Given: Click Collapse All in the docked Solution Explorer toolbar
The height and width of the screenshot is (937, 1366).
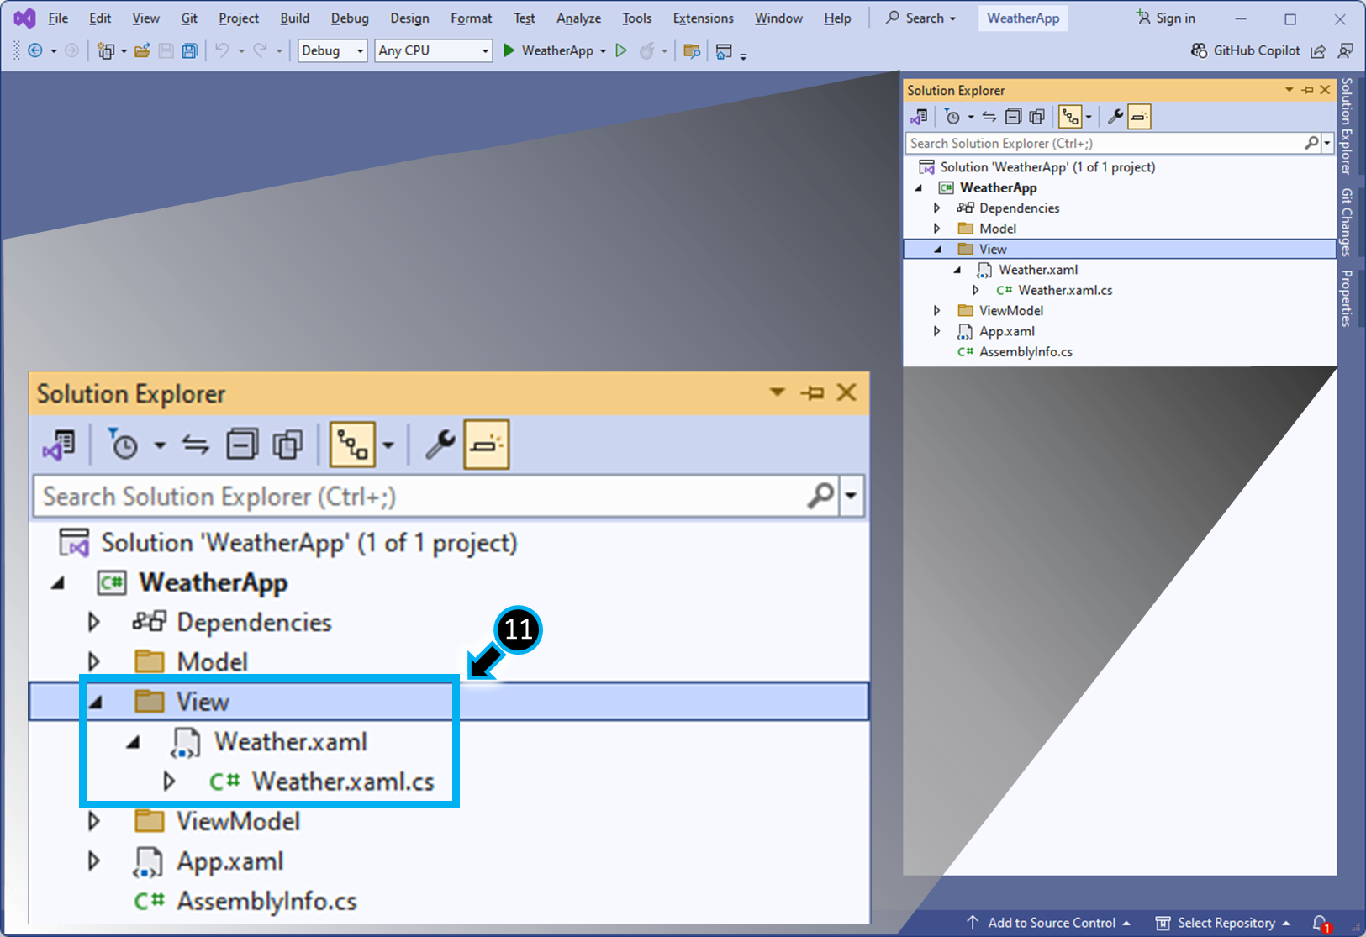Looking at the screenshot, I should [1014, 117].
